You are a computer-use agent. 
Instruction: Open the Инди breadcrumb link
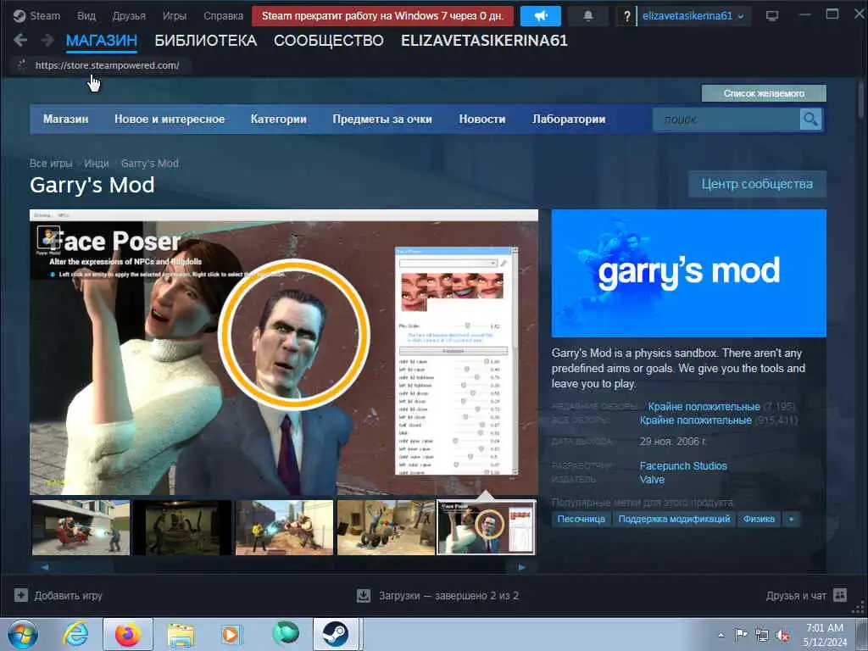click(97, 164)
